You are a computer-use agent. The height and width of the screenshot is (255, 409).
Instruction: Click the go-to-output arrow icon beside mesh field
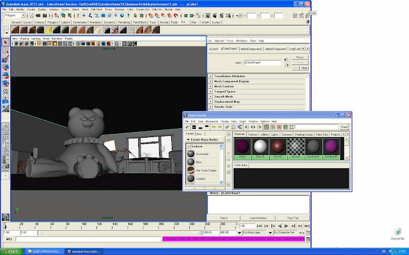[287, 65]
